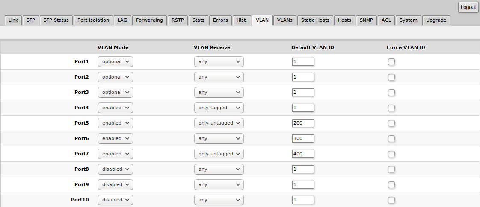Screen dimensions: 480x207
Task: Go to the SFP Status tab
Action: tap(56, 20)
